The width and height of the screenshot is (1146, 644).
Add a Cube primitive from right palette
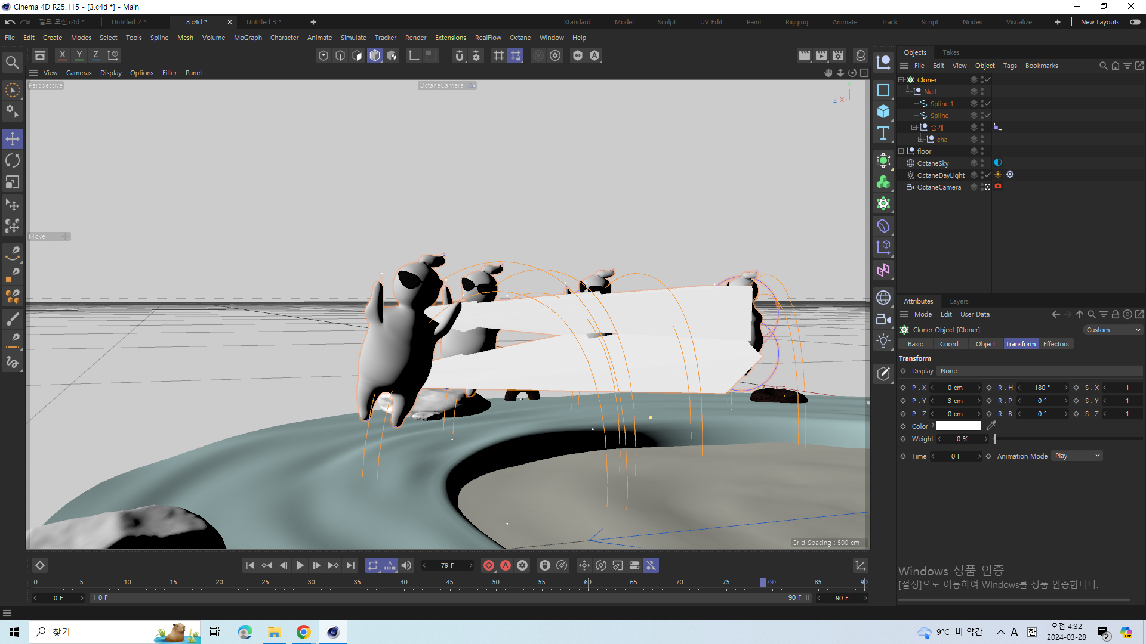coord(883,112)
